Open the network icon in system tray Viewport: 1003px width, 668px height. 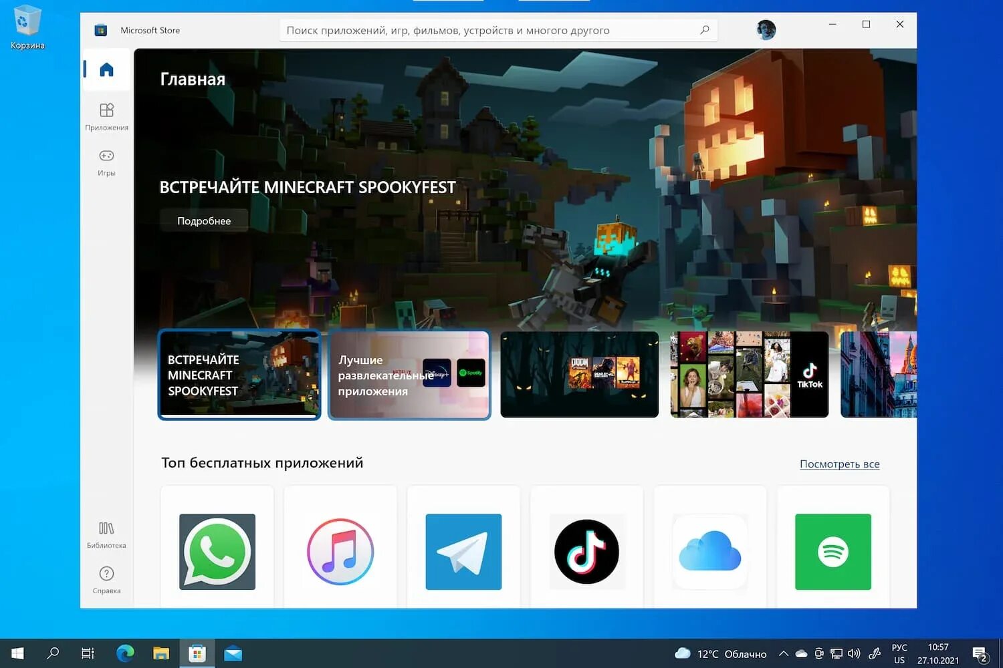[837, 653]
